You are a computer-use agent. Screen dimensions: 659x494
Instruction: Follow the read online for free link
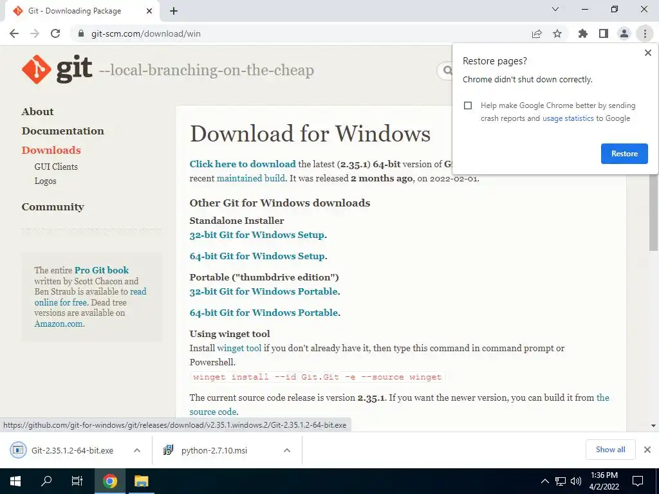(90, 297)
